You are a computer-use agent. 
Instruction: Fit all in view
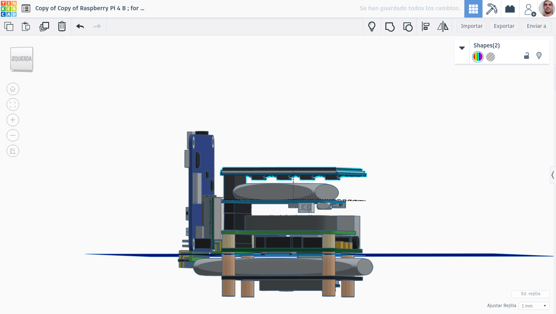(x=13, y=105)
